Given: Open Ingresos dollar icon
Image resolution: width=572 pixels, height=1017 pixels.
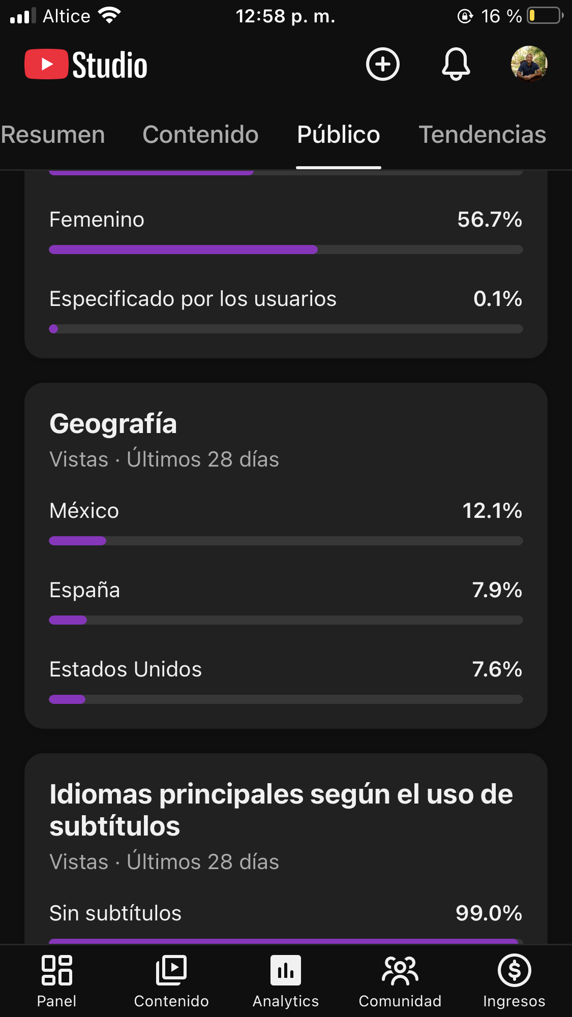Looking at the screenshot, I should coord(514,981).
